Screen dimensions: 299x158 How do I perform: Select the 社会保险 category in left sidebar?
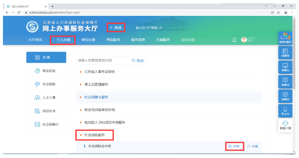[46, 84]
